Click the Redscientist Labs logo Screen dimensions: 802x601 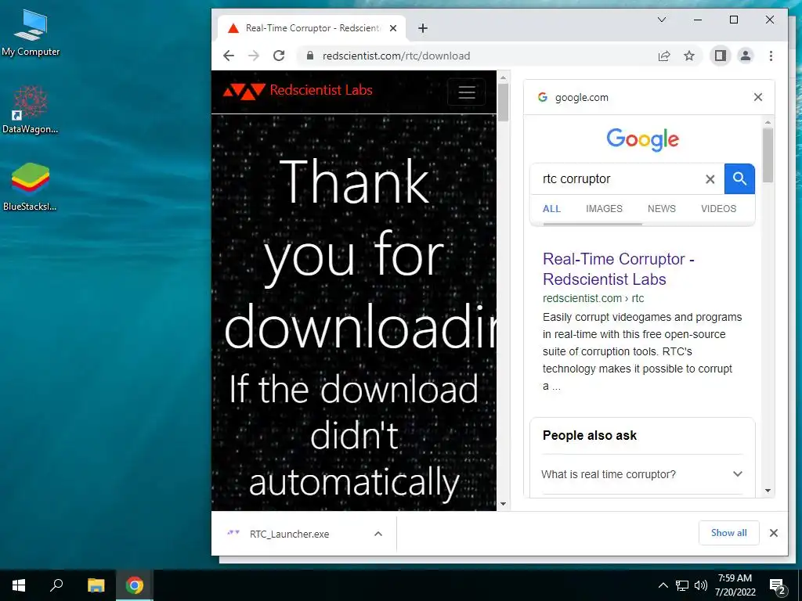(297, 91)
